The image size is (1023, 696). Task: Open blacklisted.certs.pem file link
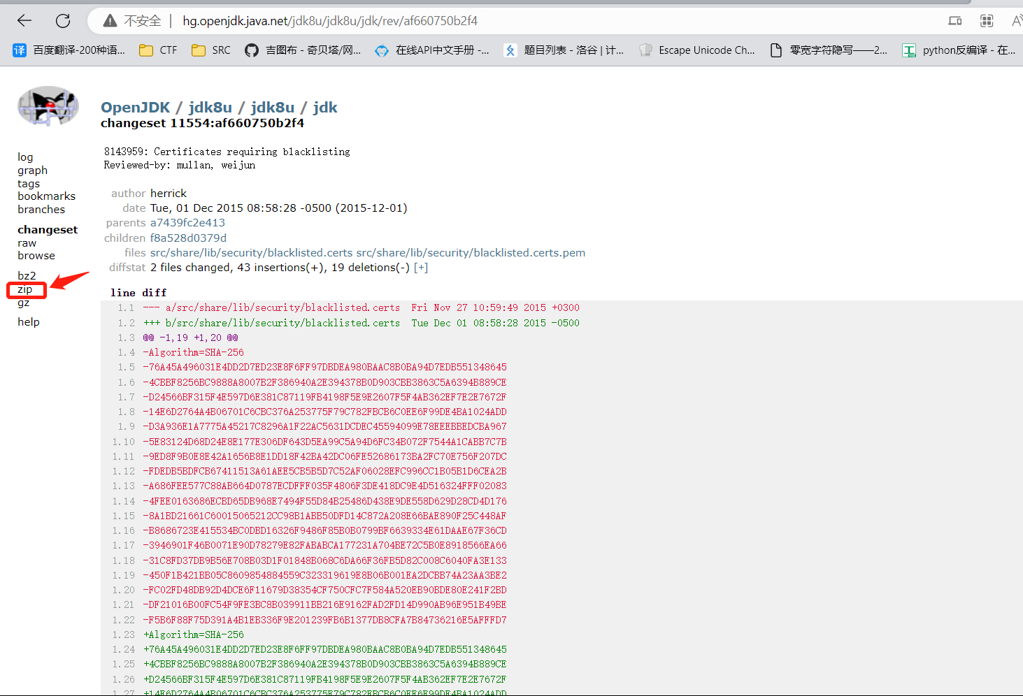pyautogui.click(x=471, y=253)
